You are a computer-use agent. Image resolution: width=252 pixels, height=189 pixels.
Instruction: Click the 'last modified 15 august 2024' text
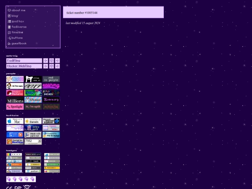pos(83,23)
